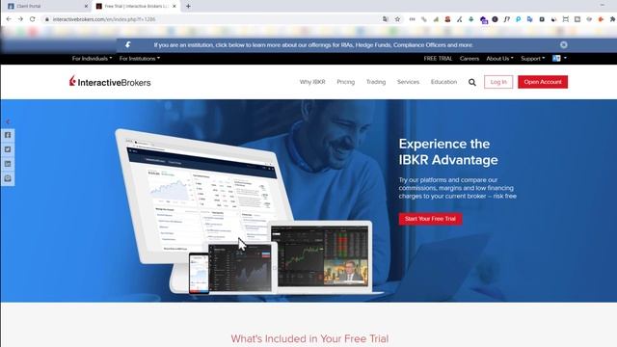The image size is (617, 347).
Task: Click the institution banner message text
Action: pyautogui.click(x=313, y=45)
